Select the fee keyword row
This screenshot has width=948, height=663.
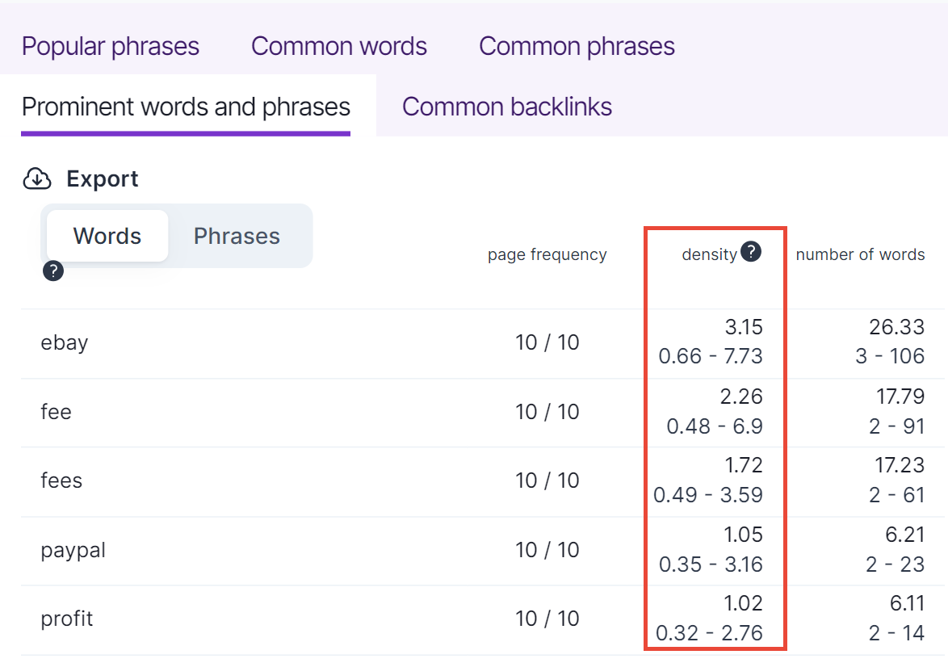[x=56, y=412]
